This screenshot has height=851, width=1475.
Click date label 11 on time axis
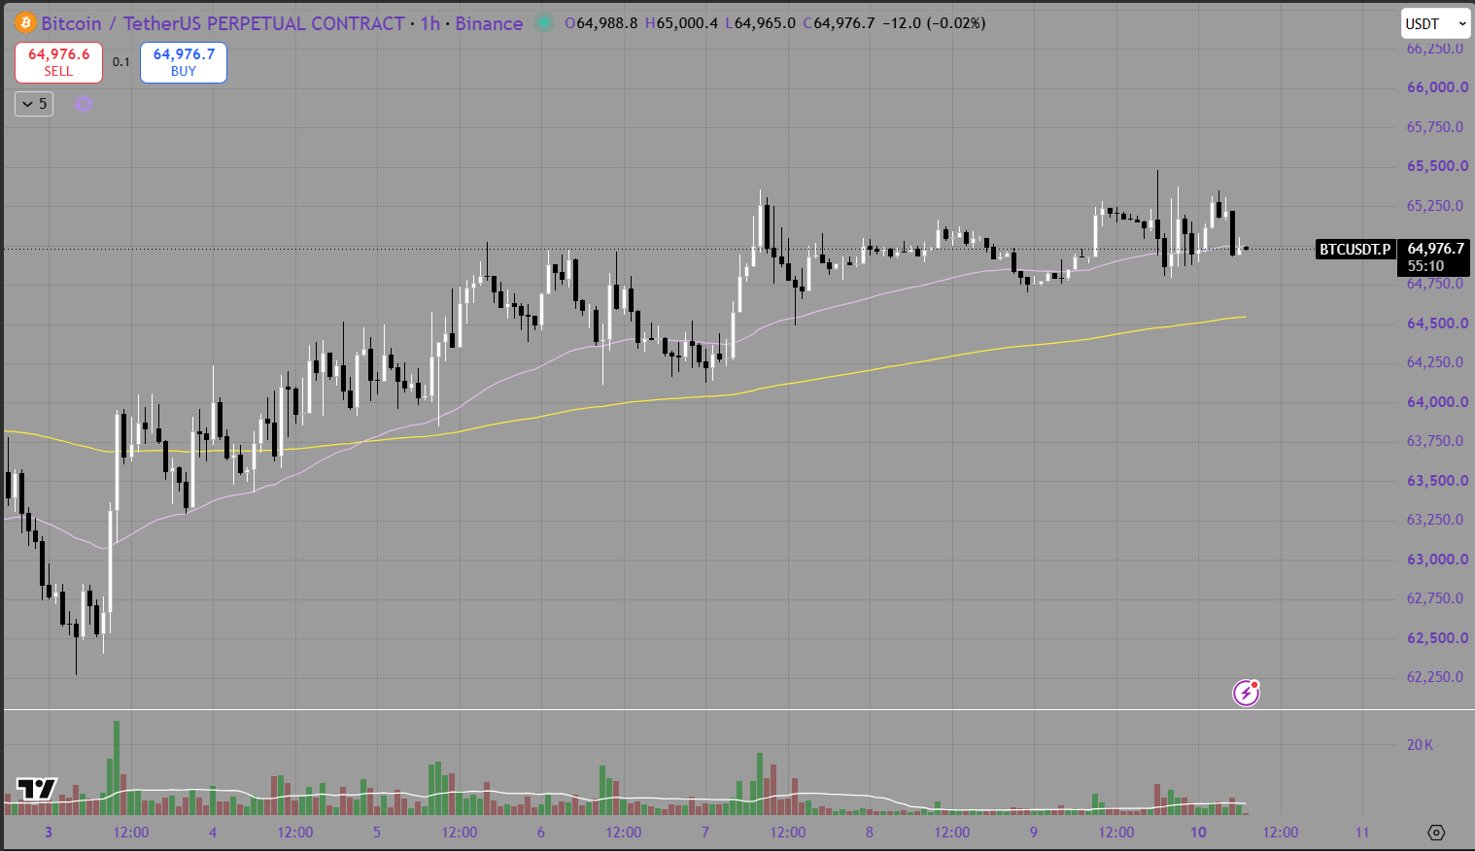(x=1362, y=833)
